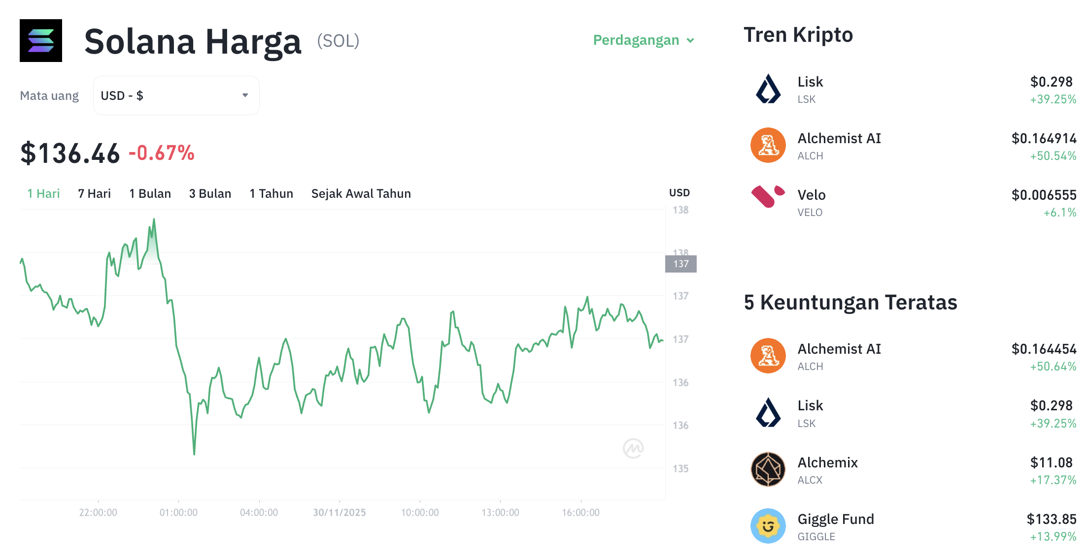This screenshot has width=1087, height=552.
Task: Switch the chart to 1 Tahun
Action: pyautogui.click(x=271, y=193)
